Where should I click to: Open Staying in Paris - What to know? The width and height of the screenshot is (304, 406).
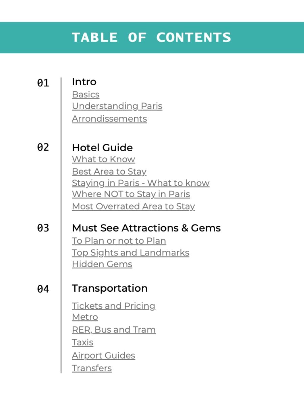[141, 183]
